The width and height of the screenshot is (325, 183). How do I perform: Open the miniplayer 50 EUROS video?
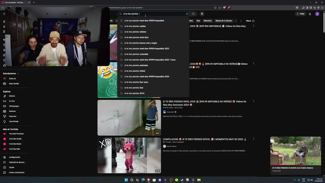click(296, 151)
